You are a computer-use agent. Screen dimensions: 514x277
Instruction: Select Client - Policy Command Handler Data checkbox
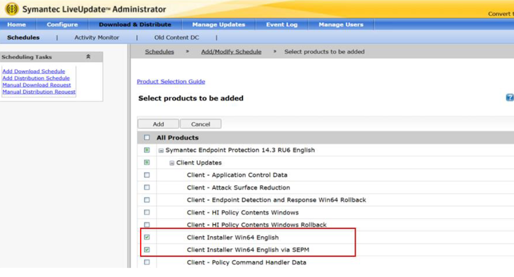coord(147,263)
